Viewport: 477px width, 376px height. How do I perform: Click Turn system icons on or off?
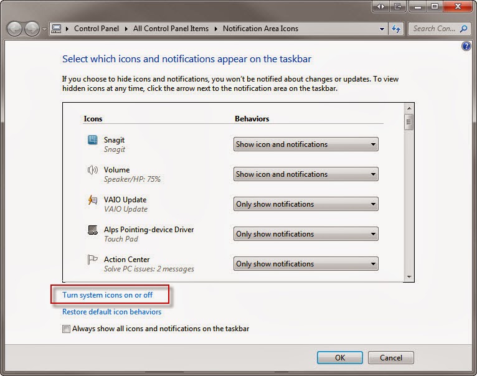point(107,295)
